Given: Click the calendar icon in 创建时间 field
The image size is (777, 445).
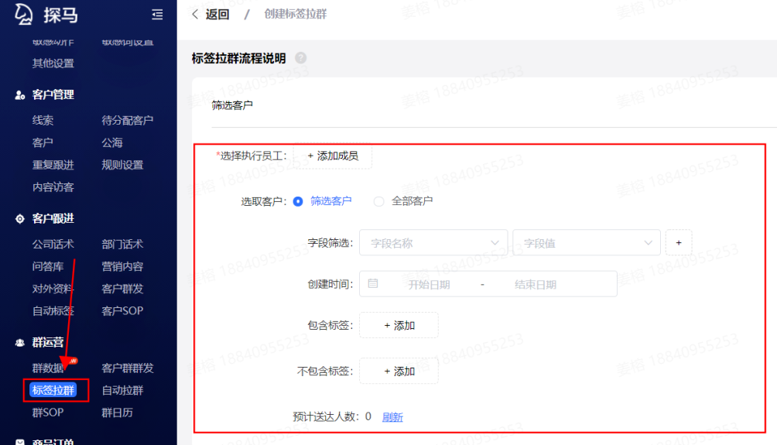Looking at the screenshot, I should point(373,284).
